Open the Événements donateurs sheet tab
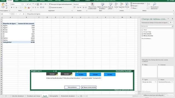Screen dimensions: 175x98 68,96
